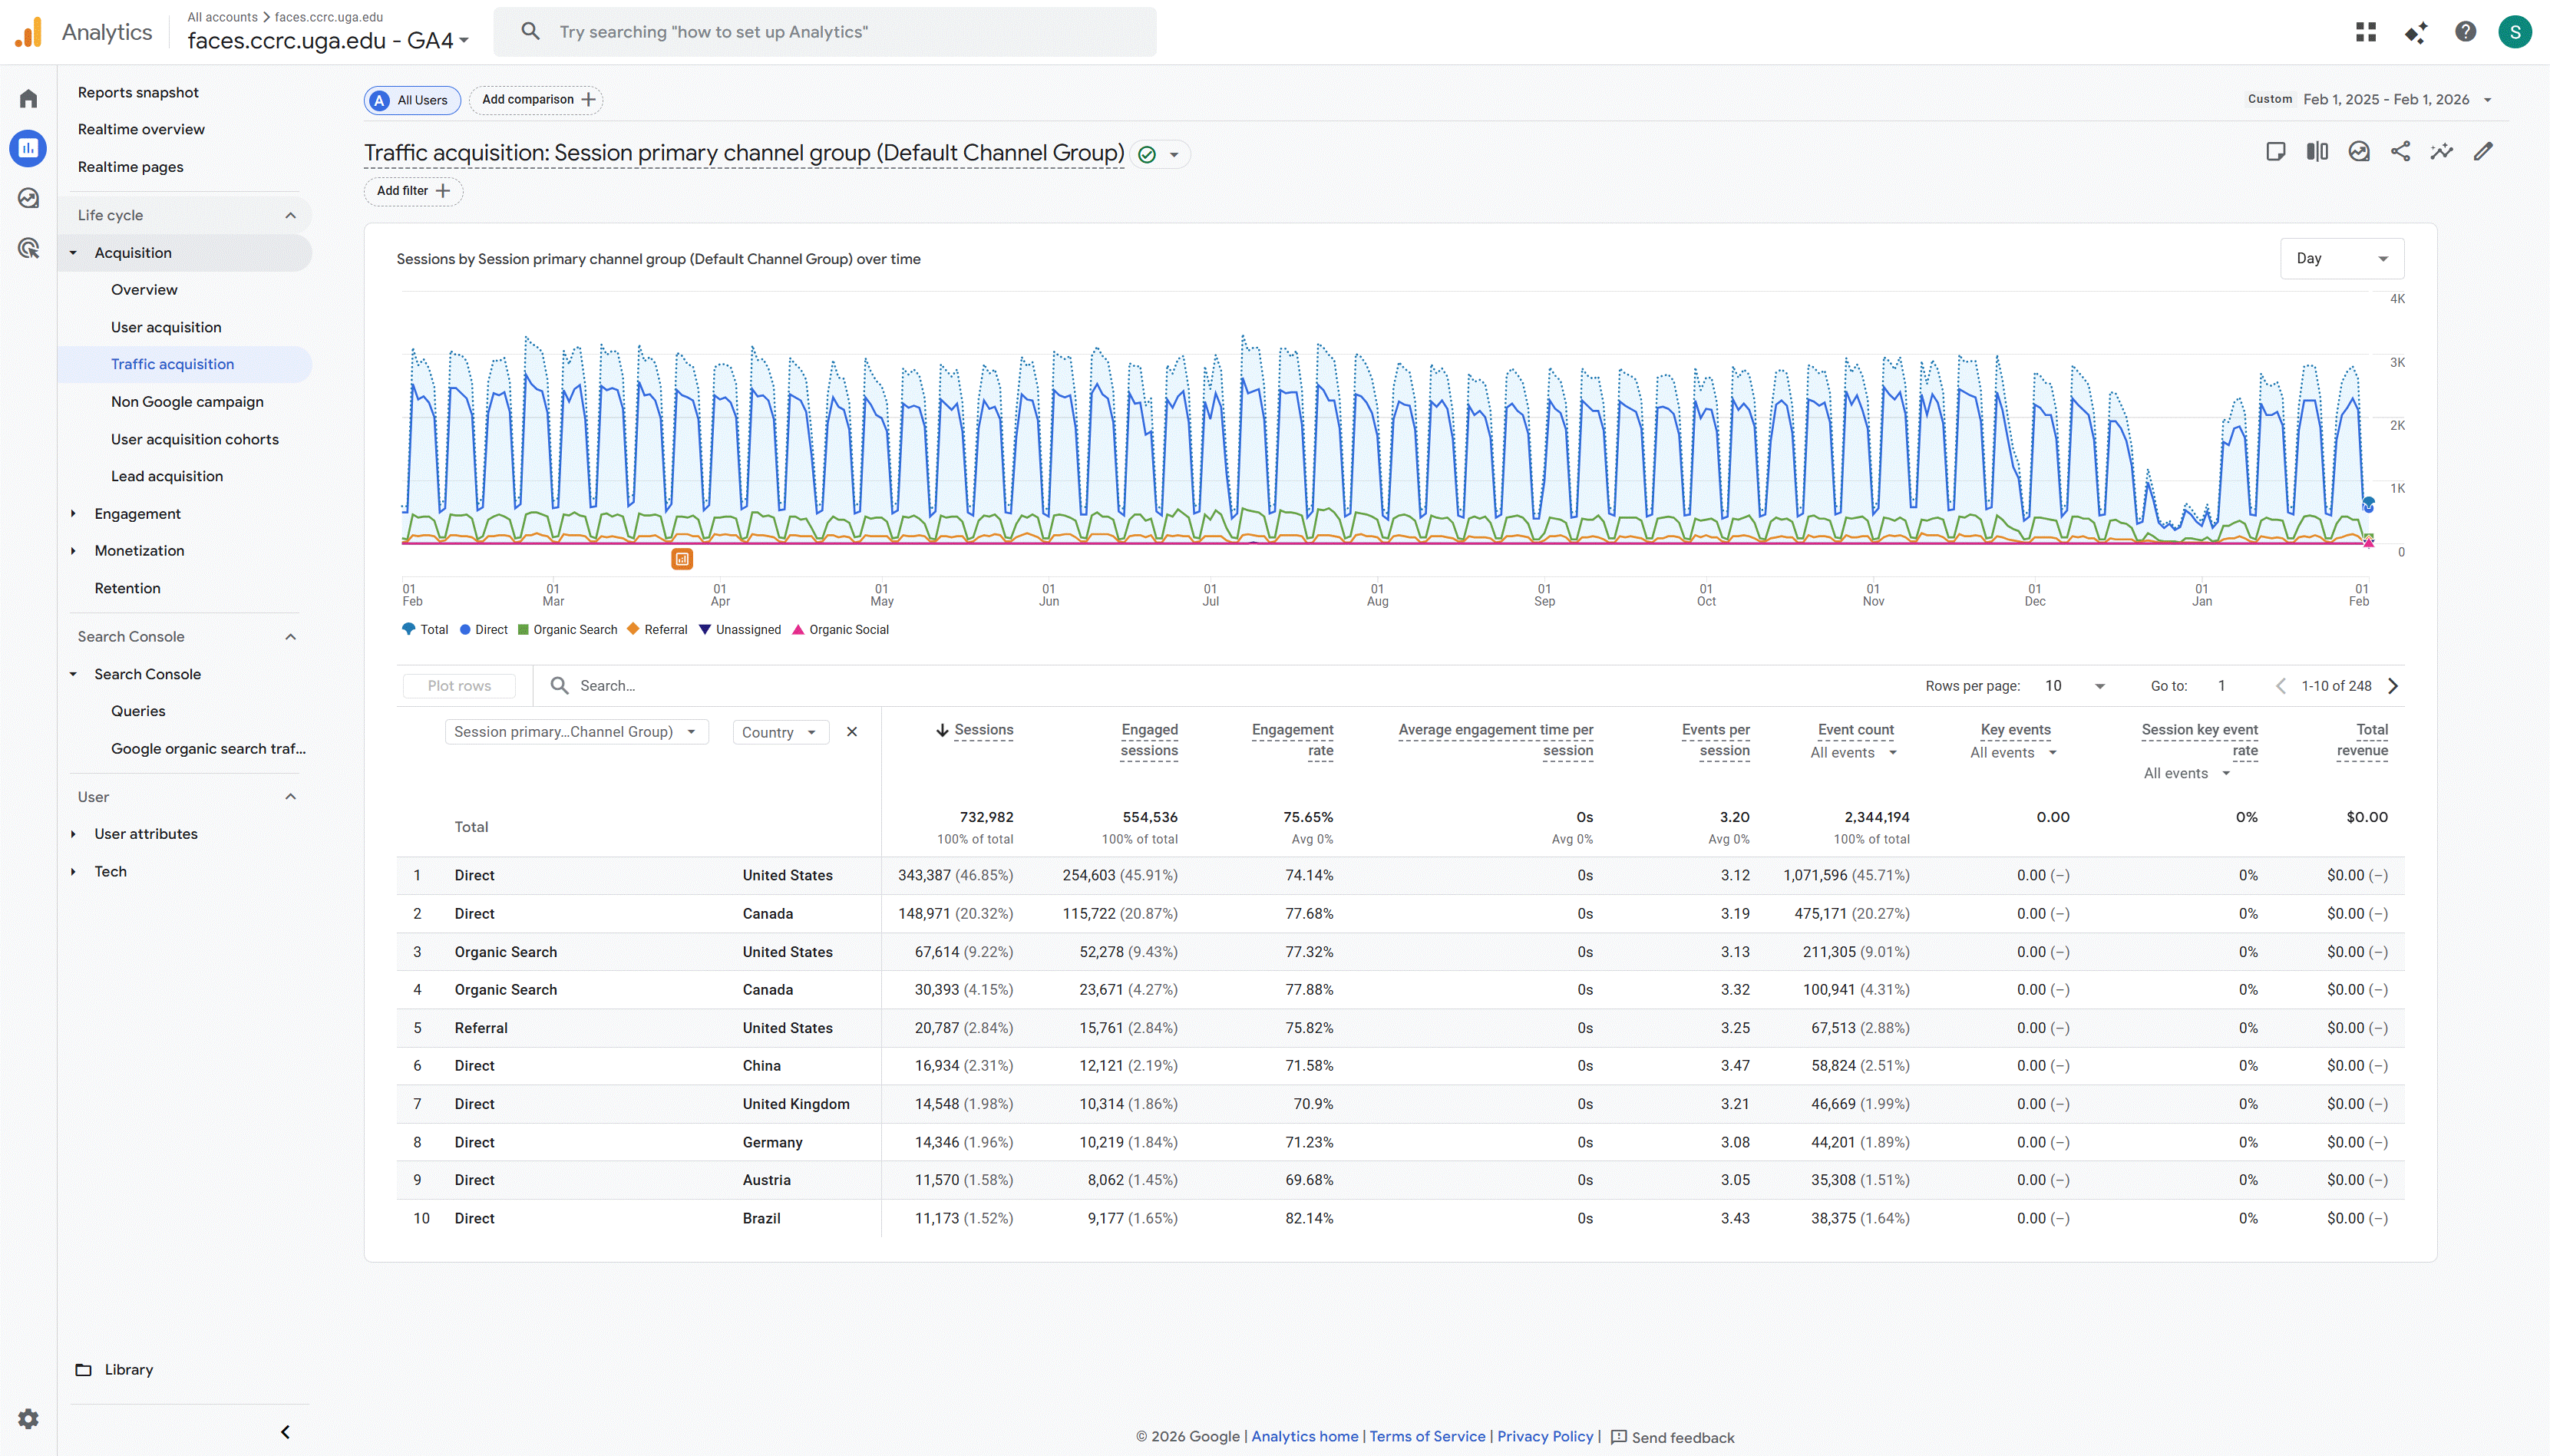
Task: Expand the Engagement section in sidebar
Action: coord(137,514)
